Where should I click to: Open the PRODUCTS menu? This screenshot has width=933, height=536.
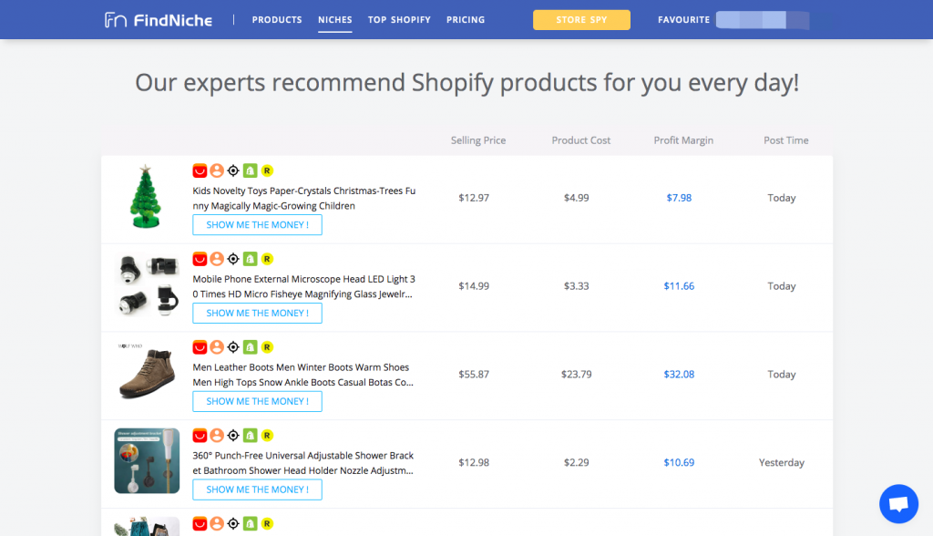[x=277, y=20]
